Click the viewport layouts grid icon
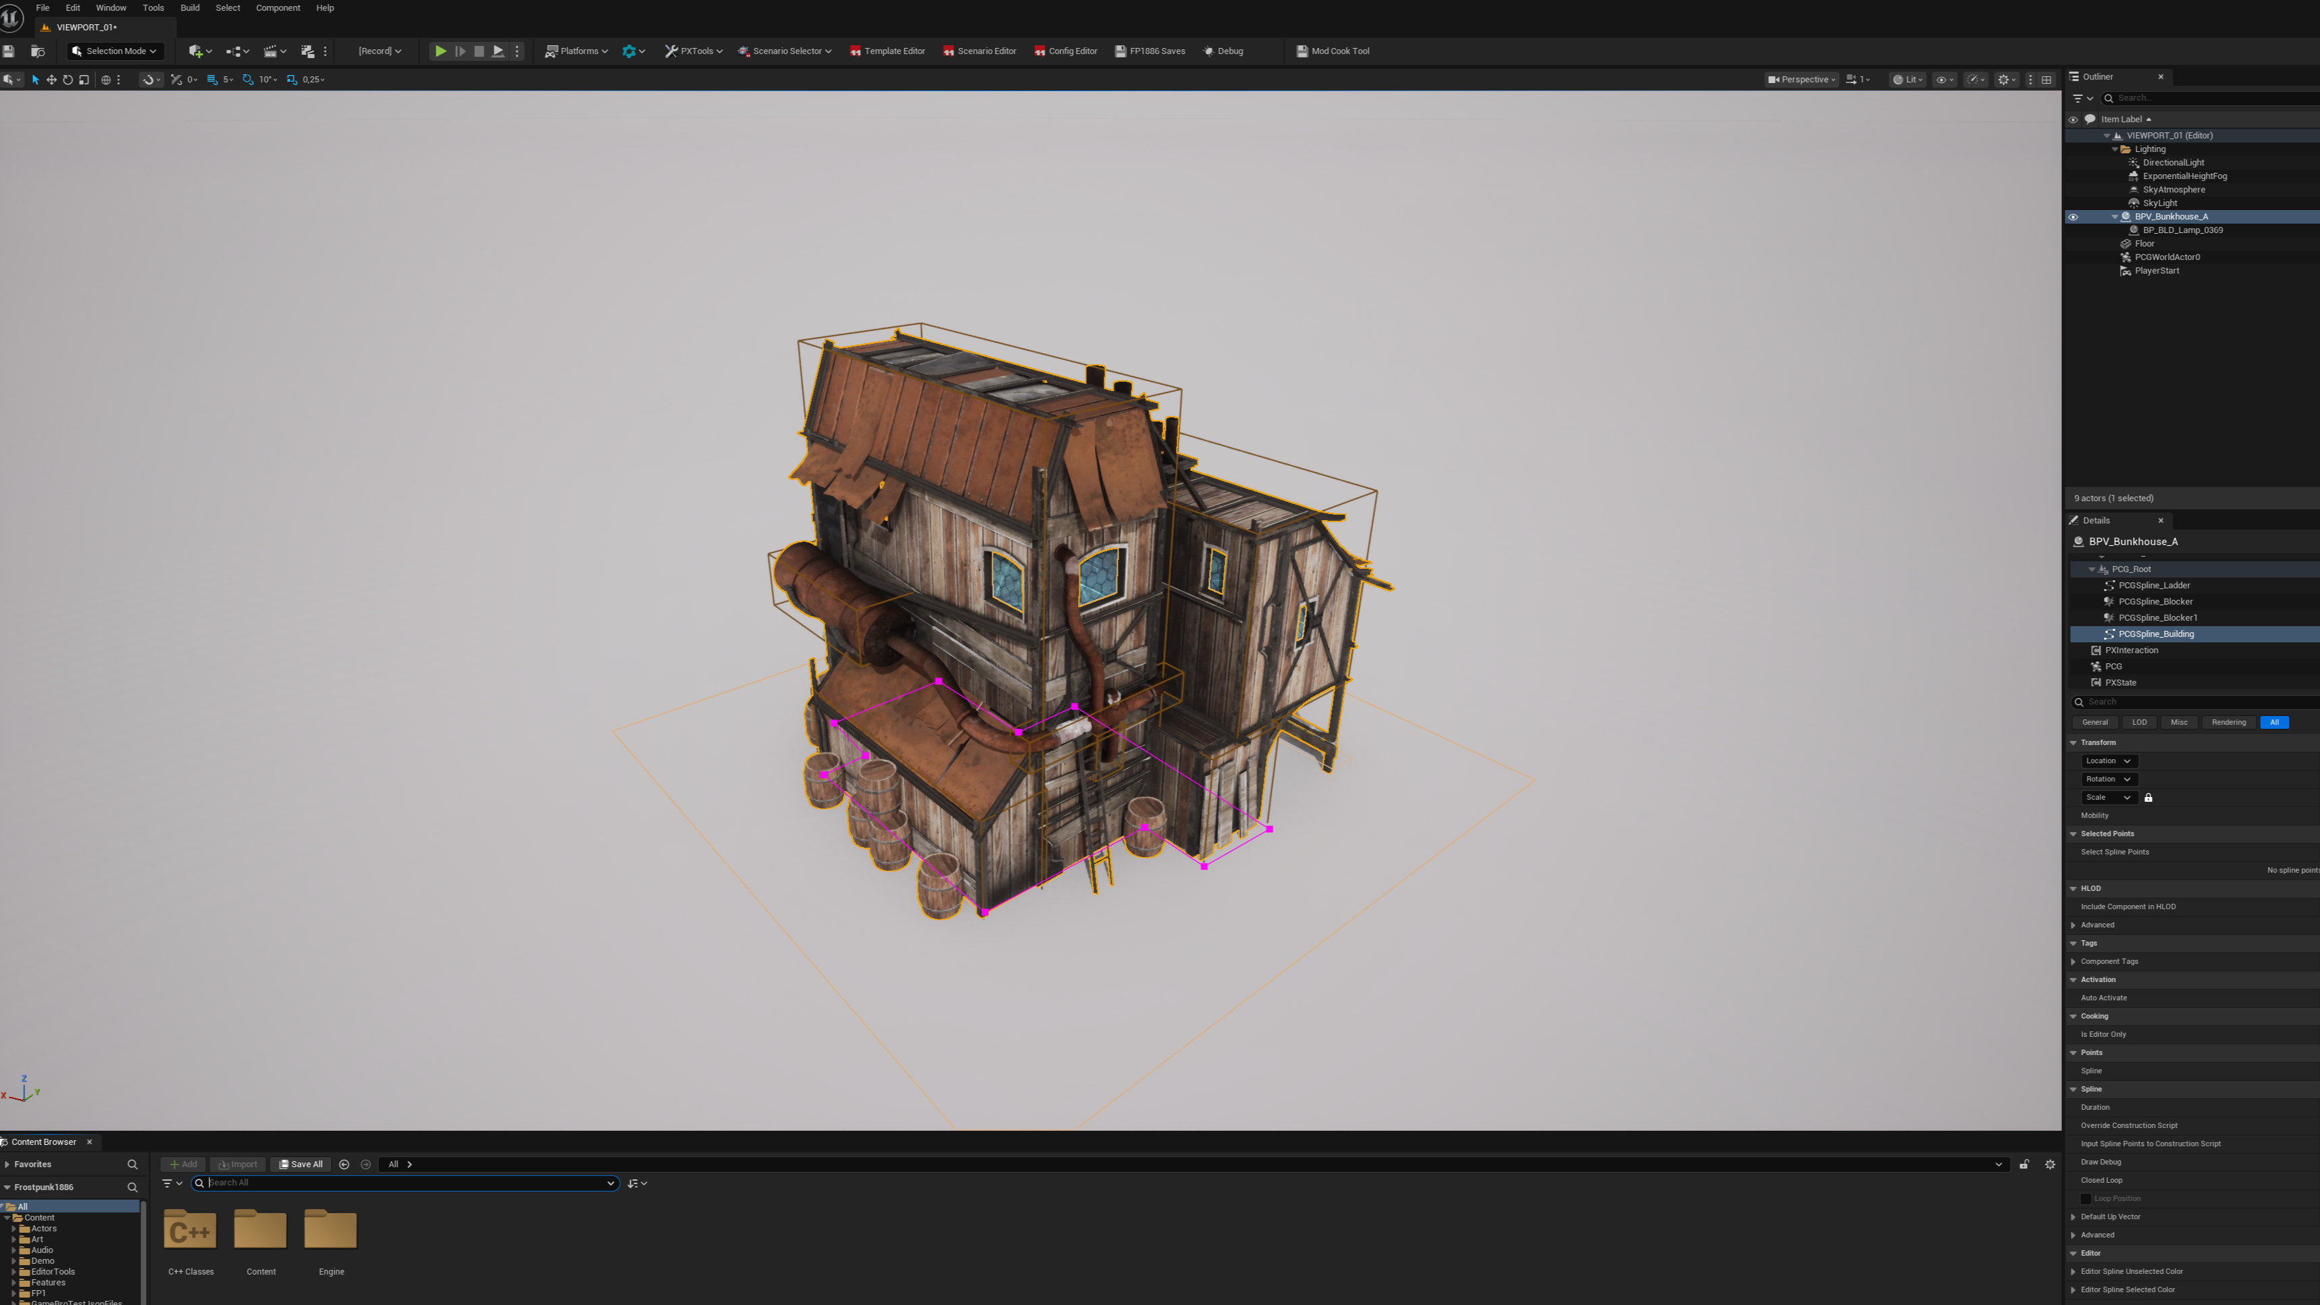2320x1305 pixels. pos(2046,80)
